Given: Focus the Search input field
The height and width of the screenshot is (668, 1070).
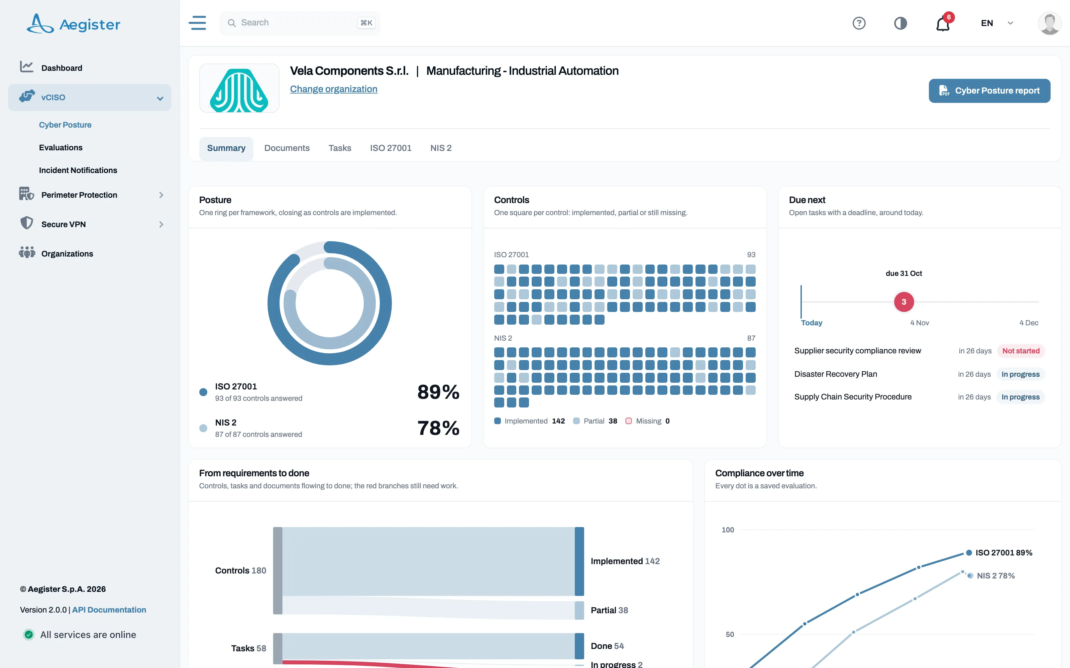Looking at the screenshot, I should click(x=300, y=23).
